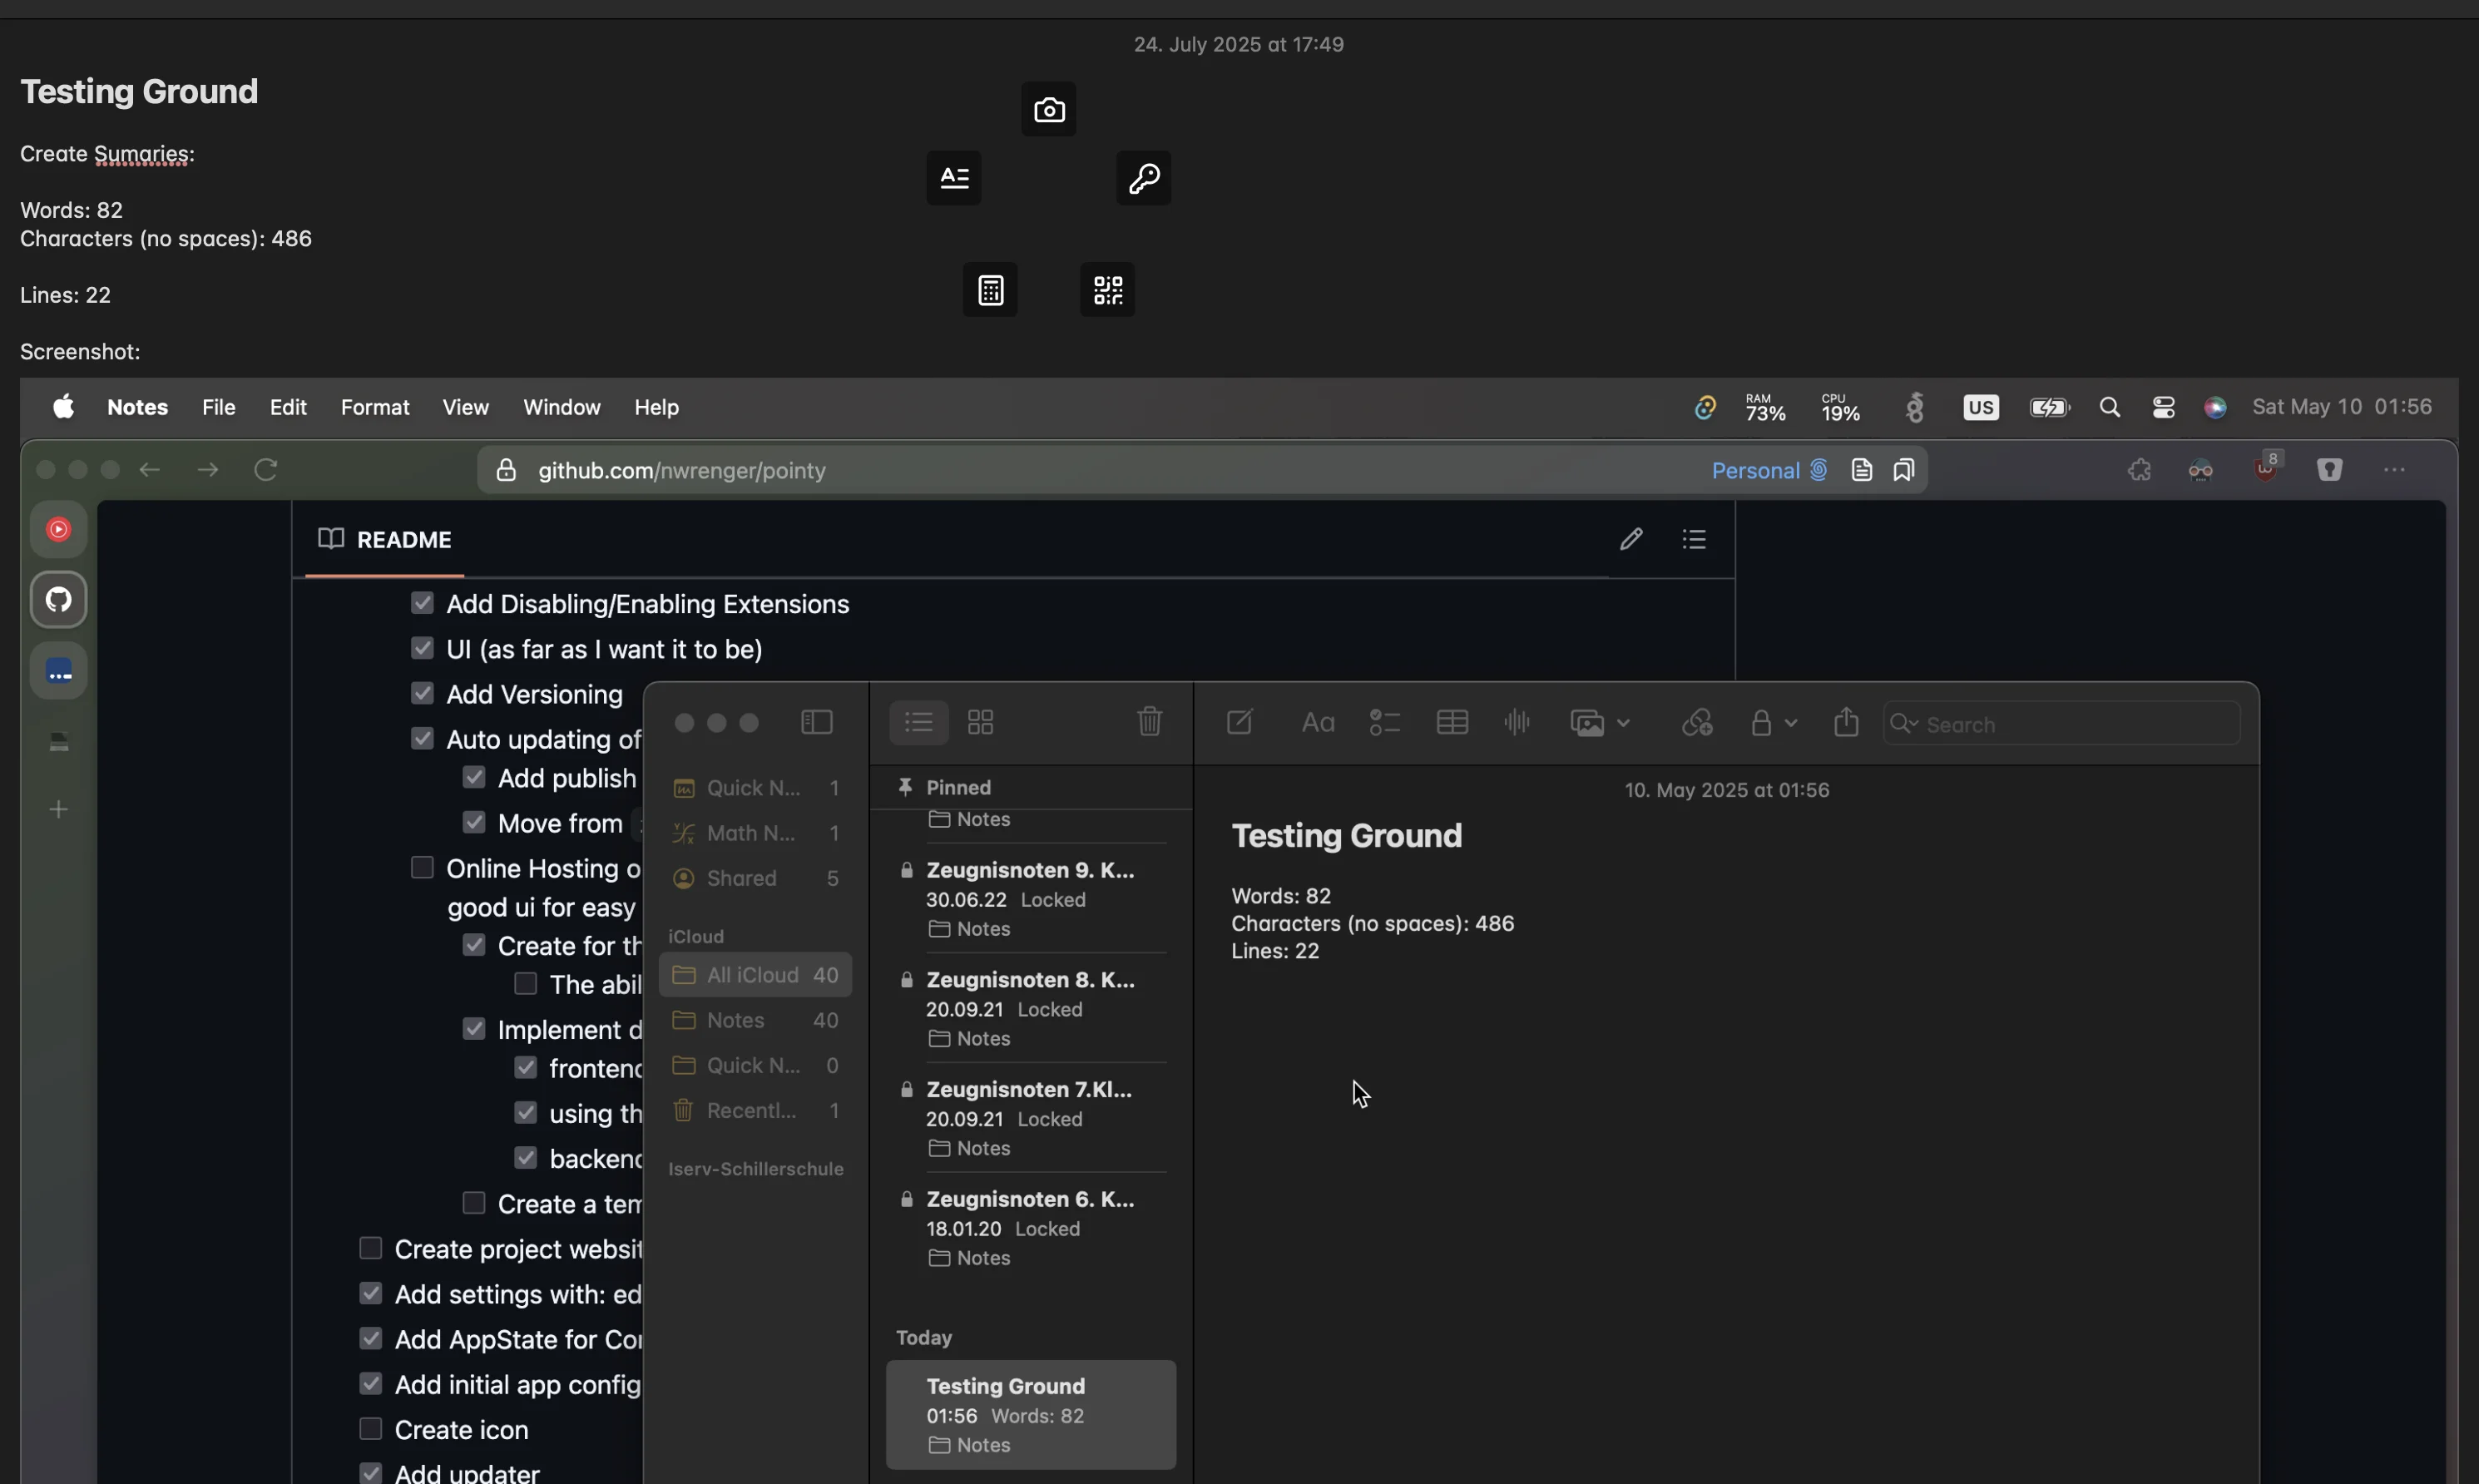Open the Aa text format button
Image resolution: width=2479 pixels, height=1484 pixels.
[x=1318, y=722]
